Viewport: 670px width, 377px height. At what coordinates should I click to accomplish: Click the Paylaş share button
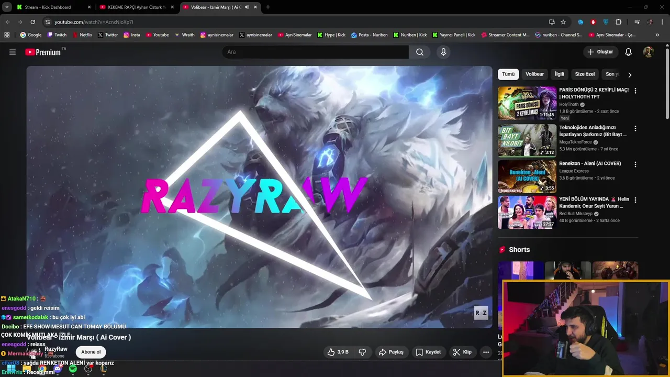click(x=392, y=352)
